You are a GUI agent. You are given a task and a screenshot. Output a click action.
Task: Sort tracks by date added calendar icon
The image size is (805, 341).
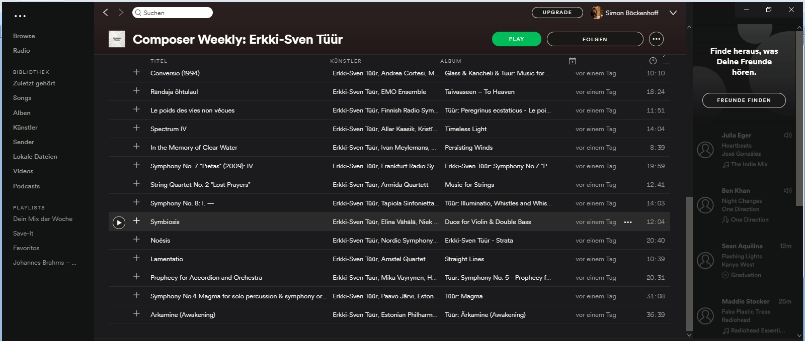pos(572,61)
